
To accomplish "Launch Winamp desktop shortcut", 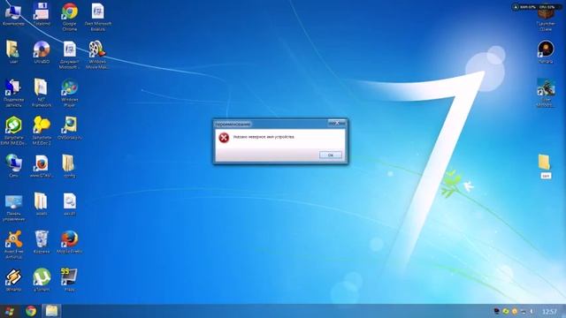I will [13, 280].
